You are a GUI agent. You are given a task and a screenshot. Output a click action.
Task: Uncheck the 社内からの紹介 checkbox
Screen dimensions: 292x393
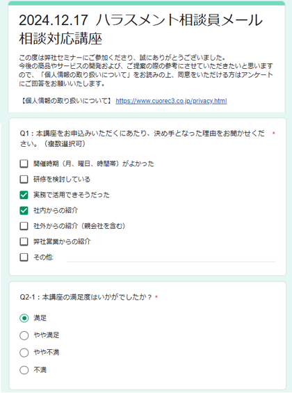24,210
